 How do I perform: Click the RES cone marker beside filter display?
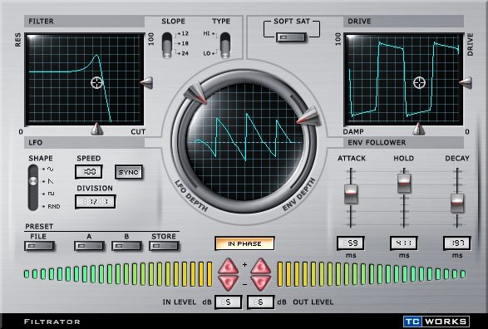pos(146,83)
